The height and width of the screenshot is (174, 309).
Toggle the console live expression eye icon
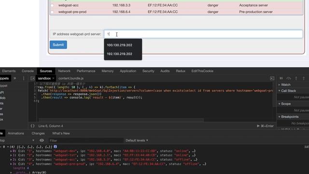(x=42, y=140)
